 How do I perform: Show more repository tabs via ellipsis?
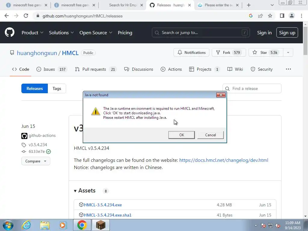[288, 69]
